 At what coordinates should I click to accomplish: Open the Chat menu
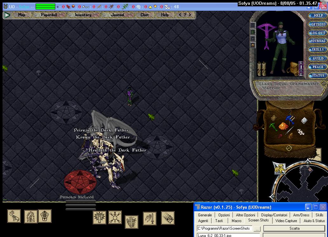tap(145, 15)
